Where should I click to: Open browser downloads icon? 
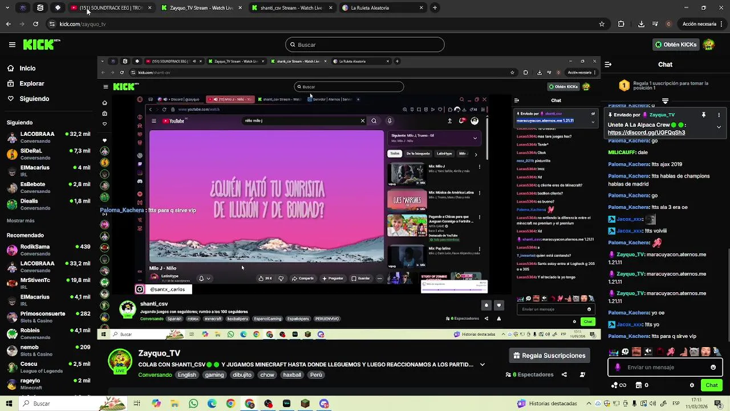click(641, 24)
